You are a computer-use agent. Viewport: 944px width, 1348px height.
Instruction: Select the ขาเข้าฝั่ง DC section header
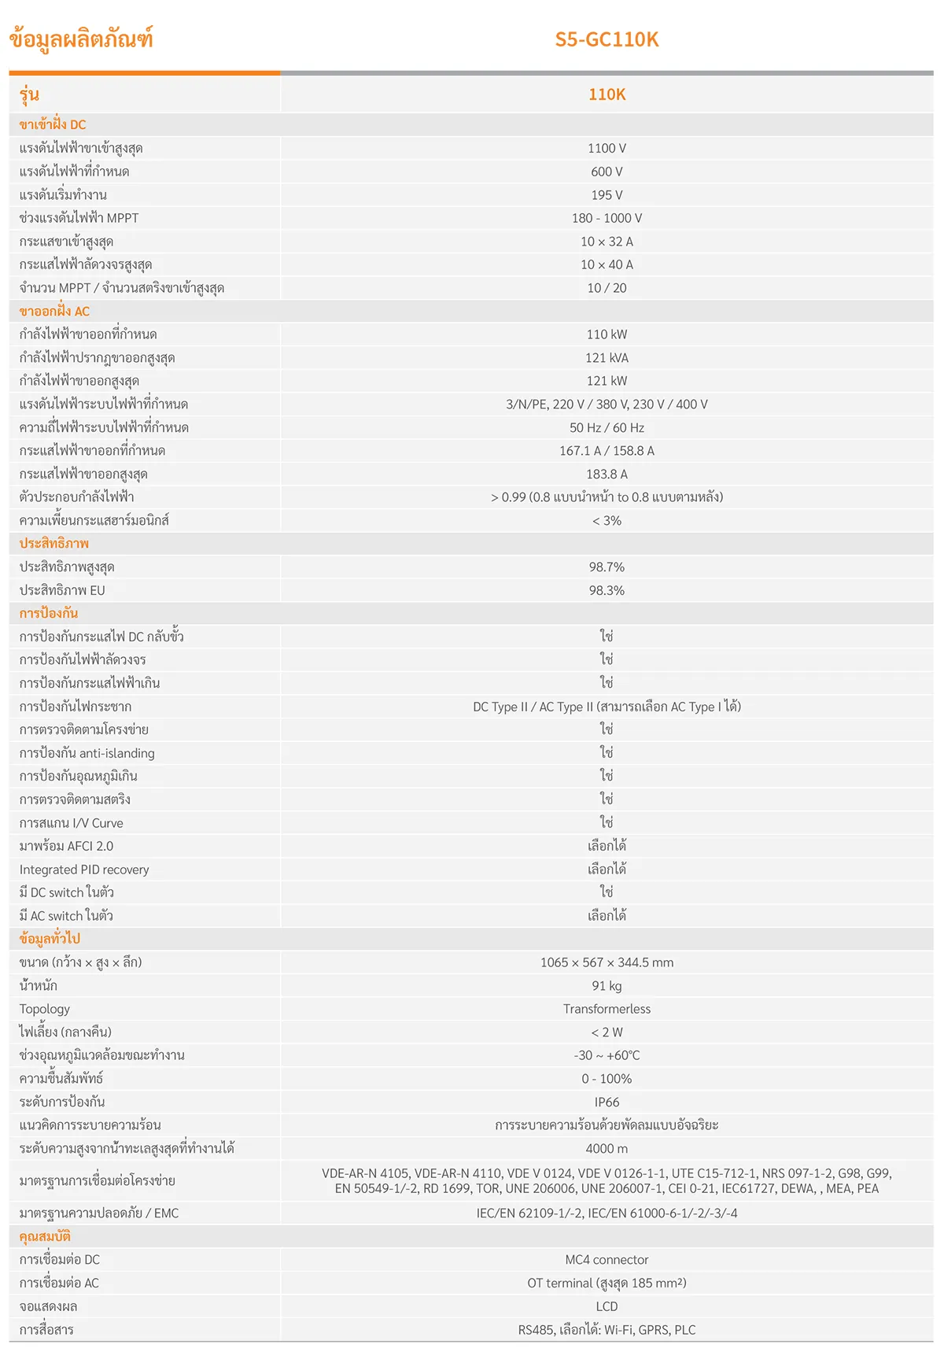tap(53, 124)
